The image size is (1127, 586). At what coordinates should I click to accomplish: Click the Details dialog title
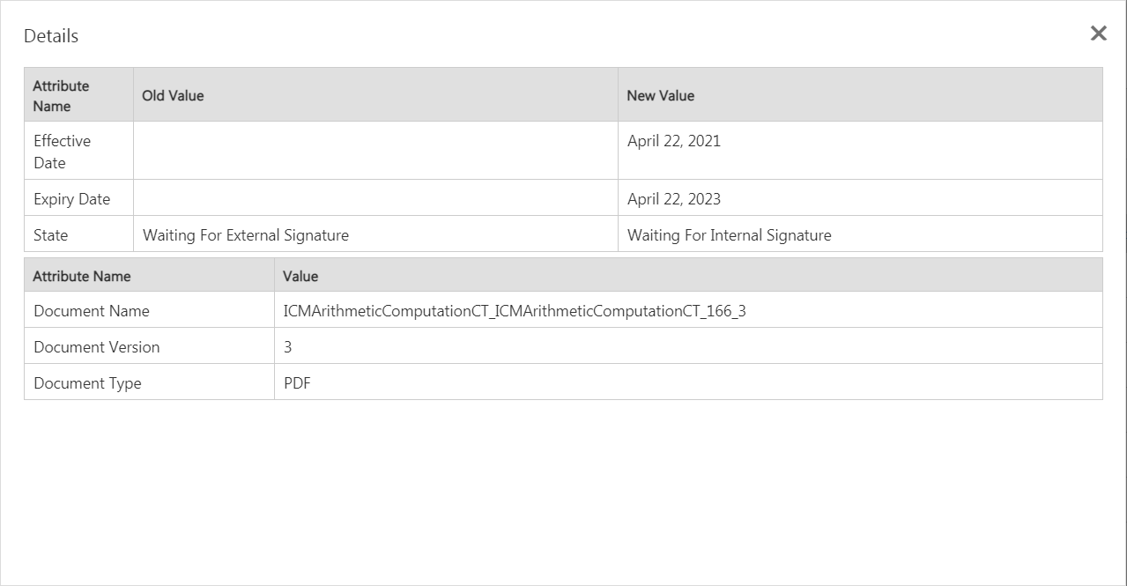point(51,36)
